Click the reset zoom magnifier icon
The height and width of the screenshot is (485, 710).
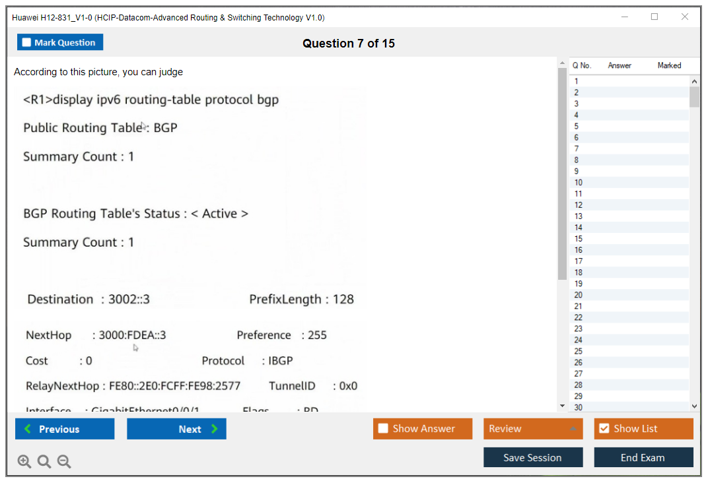(44, 462)
